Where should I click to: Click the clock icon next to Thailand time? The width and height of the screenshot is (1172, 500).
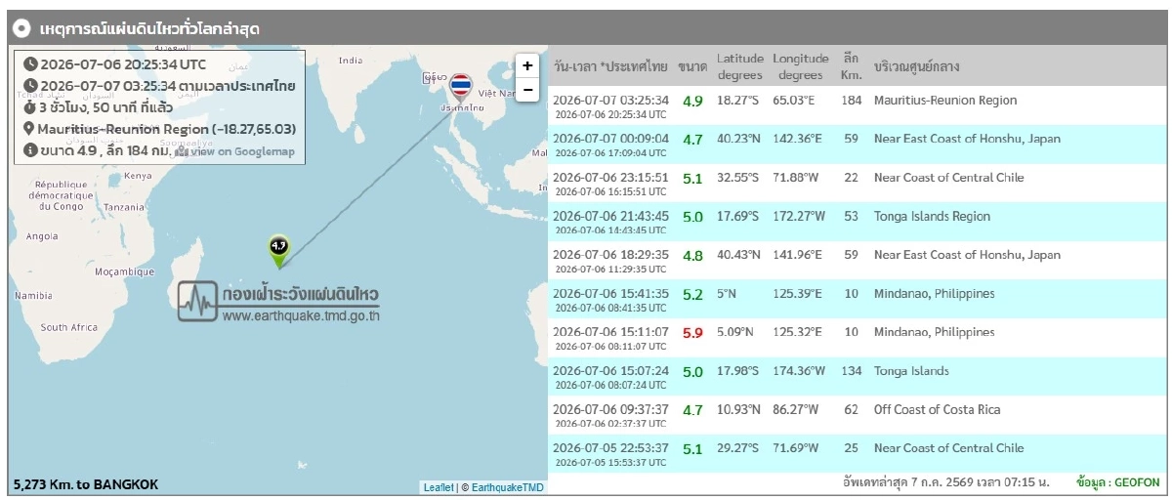pyautogui.click(x=30, y=86)
